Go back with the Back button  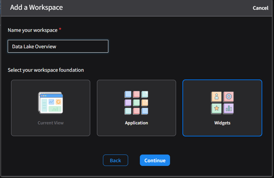(x=115, y=160)
